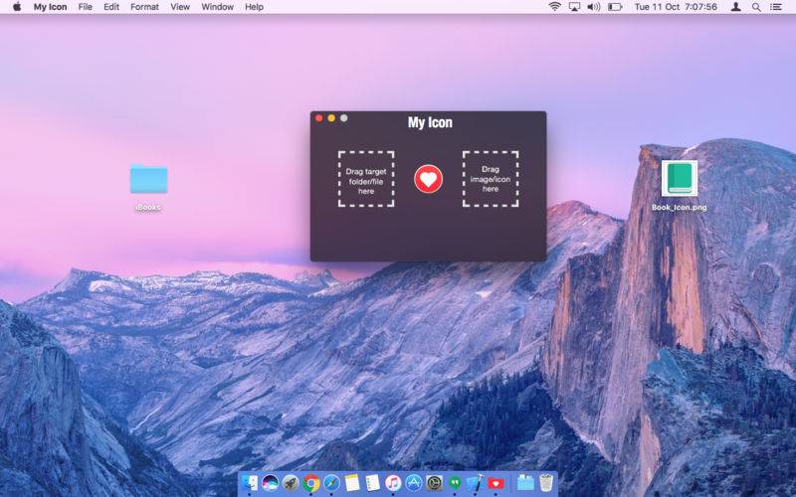The height and width of the screenshot is (497, 796).
Task: Click the Wi-Fi status icon
Action: (x=555, y=7)
